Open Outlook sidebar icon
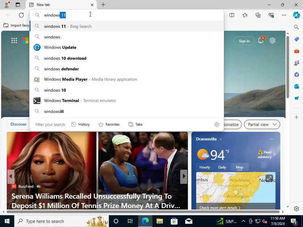The height and width of the screenshot is (227, 303). tap(296, 86)
